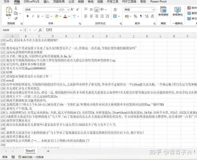Open the Name Box dropdown arrow
The width and height of the screenshot is (197, 160).
pyautogui.click(x=21, y=30)
